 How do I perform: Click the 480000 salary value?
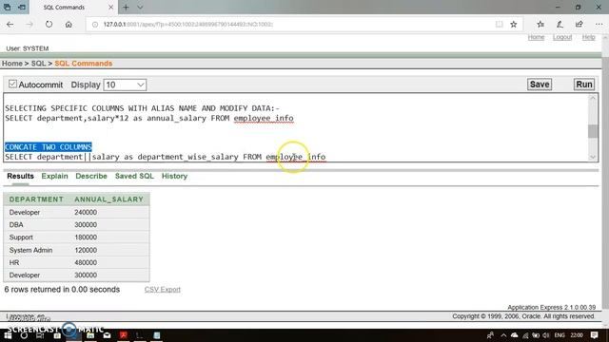point(86,262)
